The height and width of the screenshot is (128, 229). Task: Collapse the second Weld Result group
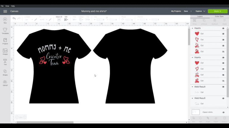click(x=192, y=98)
